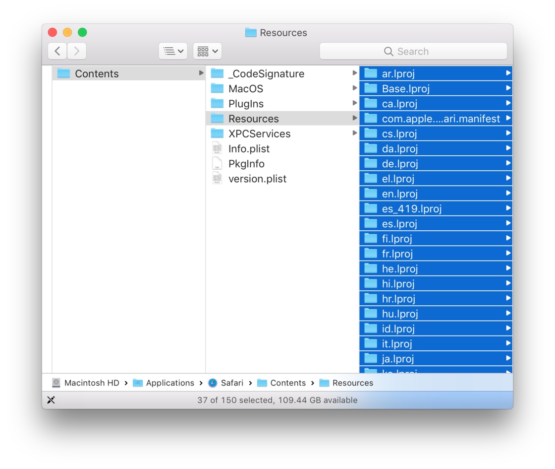Expand the PlugIns folder arrow

[x=354, y=103]
